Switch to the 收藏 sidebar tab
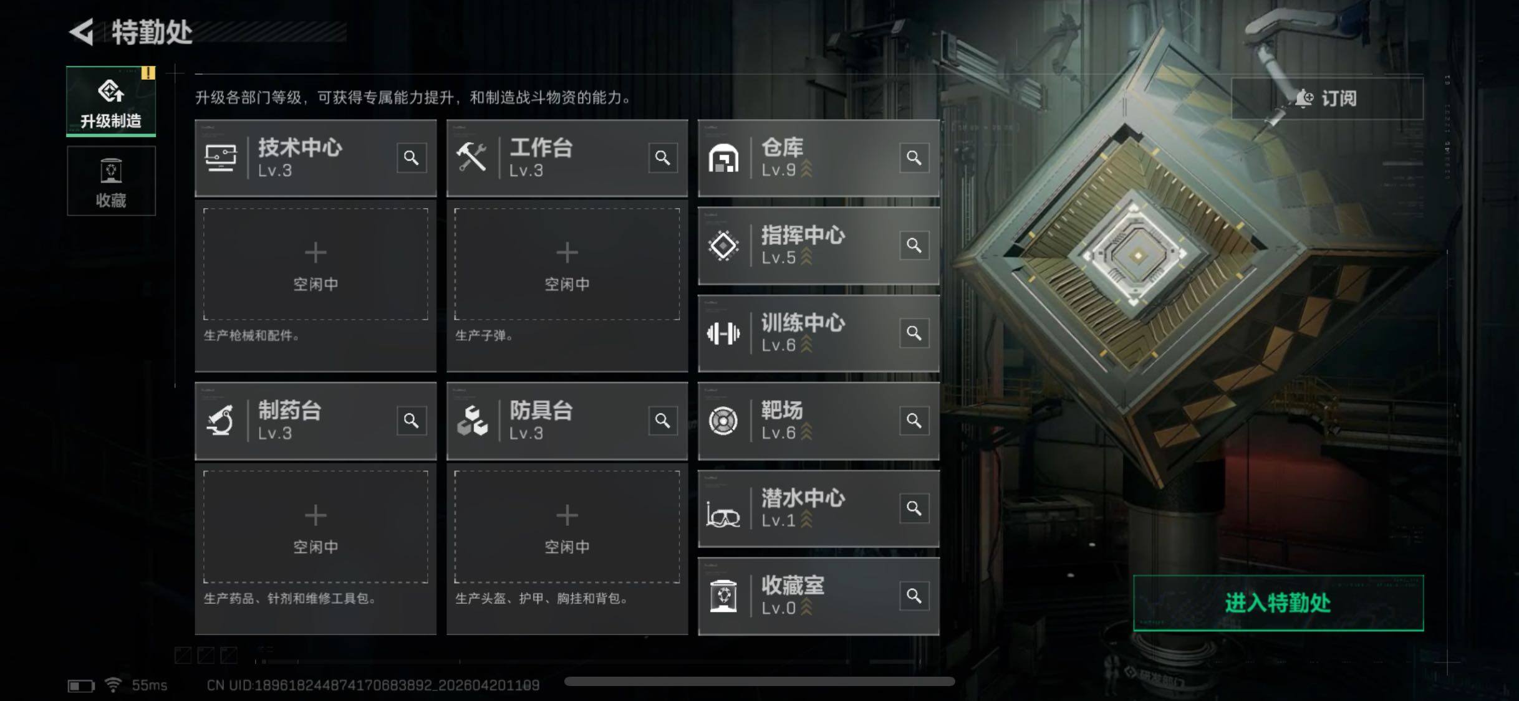 click(111, 181)
